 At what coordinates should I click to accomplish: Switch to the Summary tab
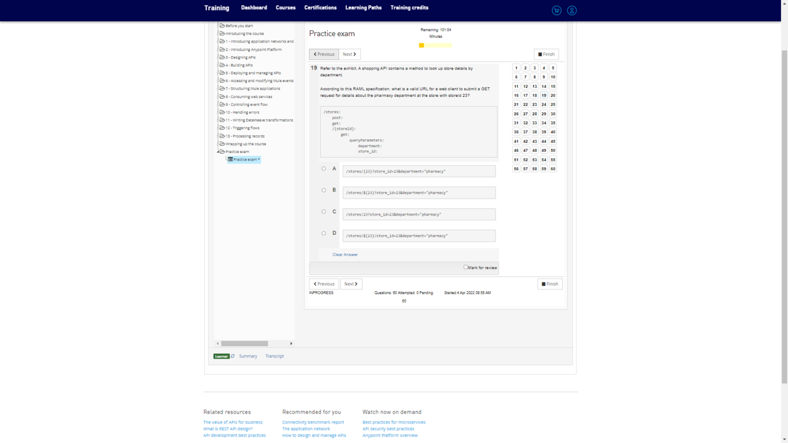tap(248, 356)
